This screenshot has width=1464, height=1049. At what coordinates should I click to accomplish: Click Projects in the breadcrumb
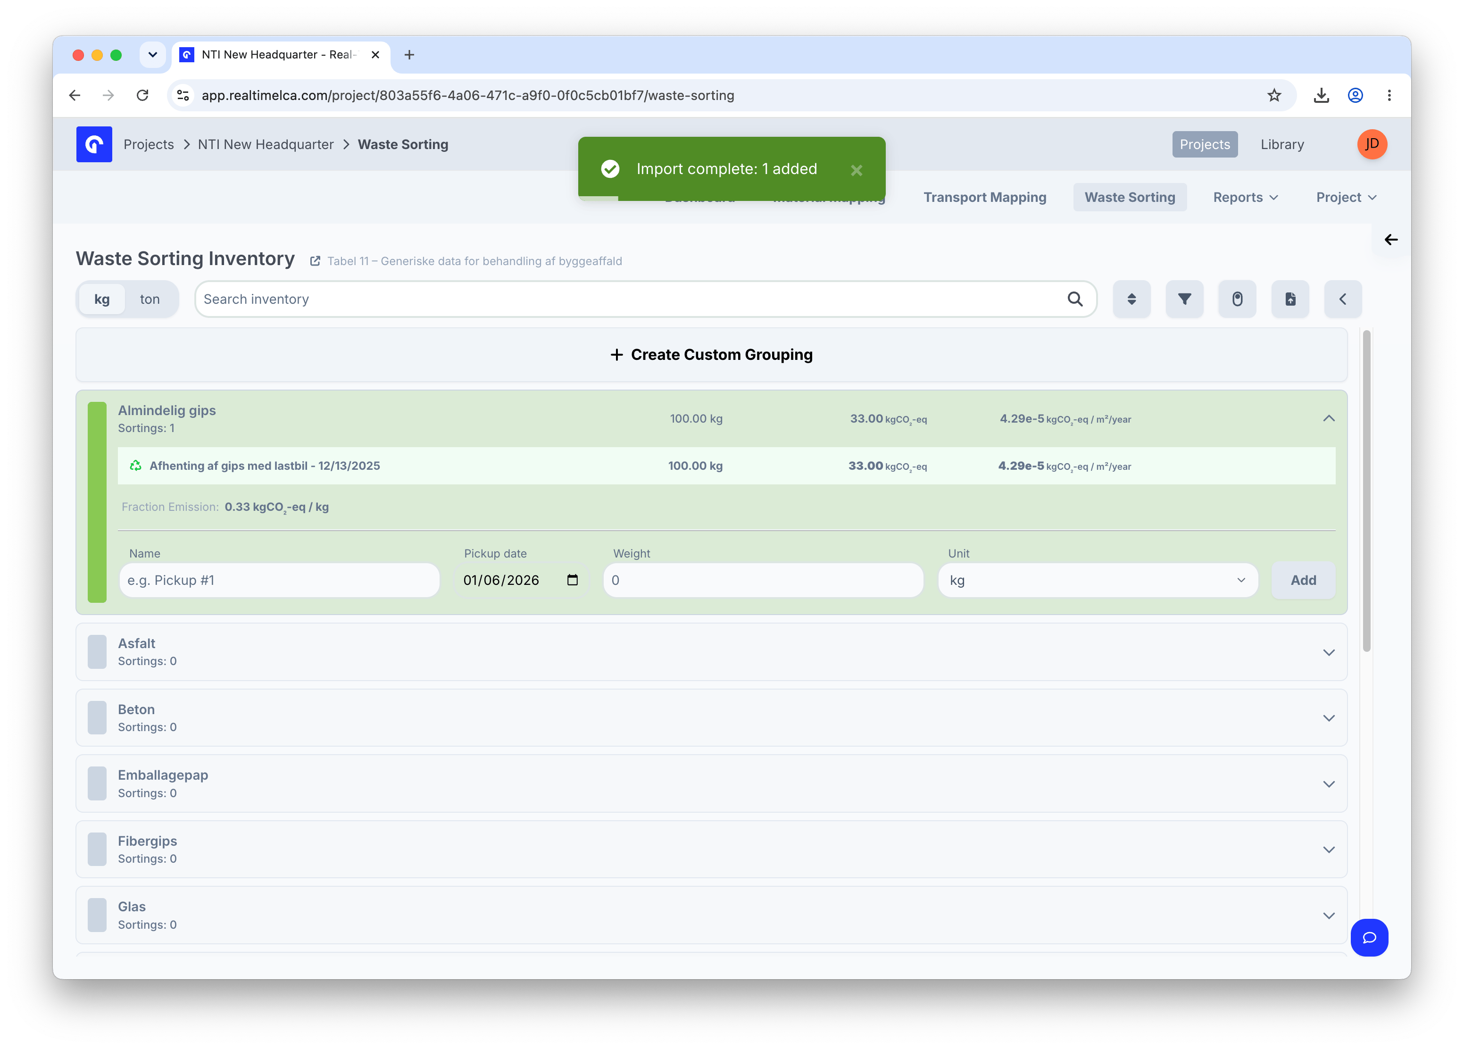[x=149, y=144]
